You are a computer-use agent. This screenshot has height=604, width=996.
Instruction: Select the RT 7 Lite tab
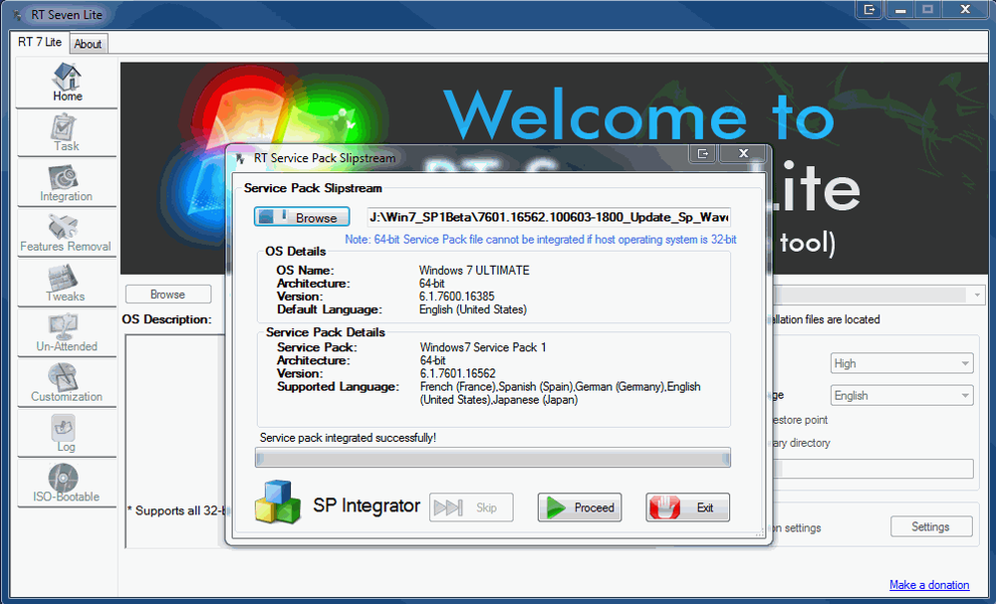coord(40,43)
